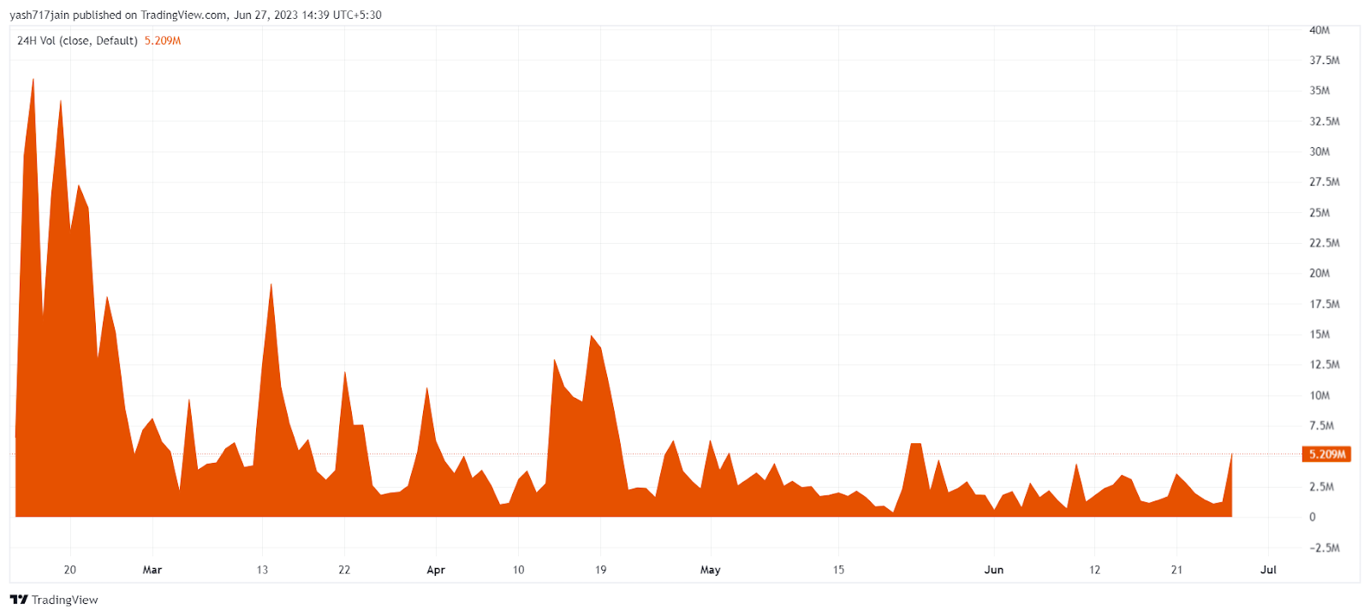1370x616 pixels.
Task: Click the May label on time axis
Action: 711,570
